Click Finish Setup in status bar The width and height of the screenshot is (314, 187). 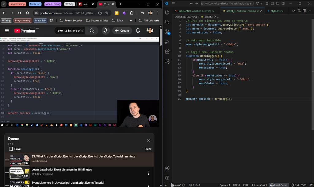[279, 185]
